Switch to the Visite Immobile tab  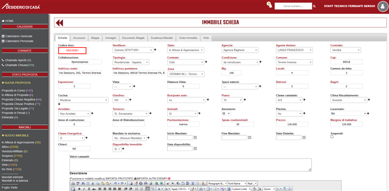coord(188,38)
